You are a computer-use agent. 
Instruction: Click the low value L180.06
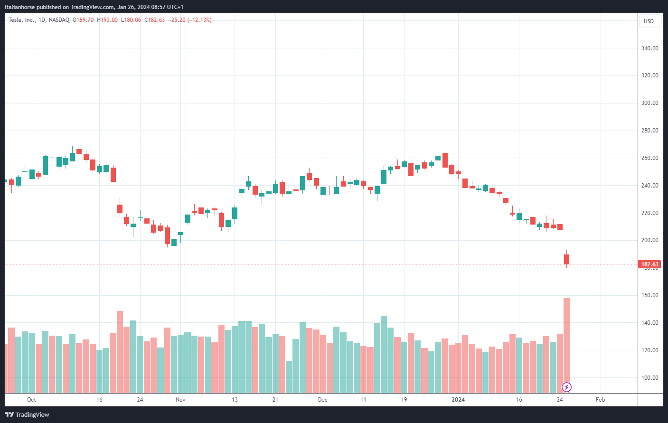point(131,20)
